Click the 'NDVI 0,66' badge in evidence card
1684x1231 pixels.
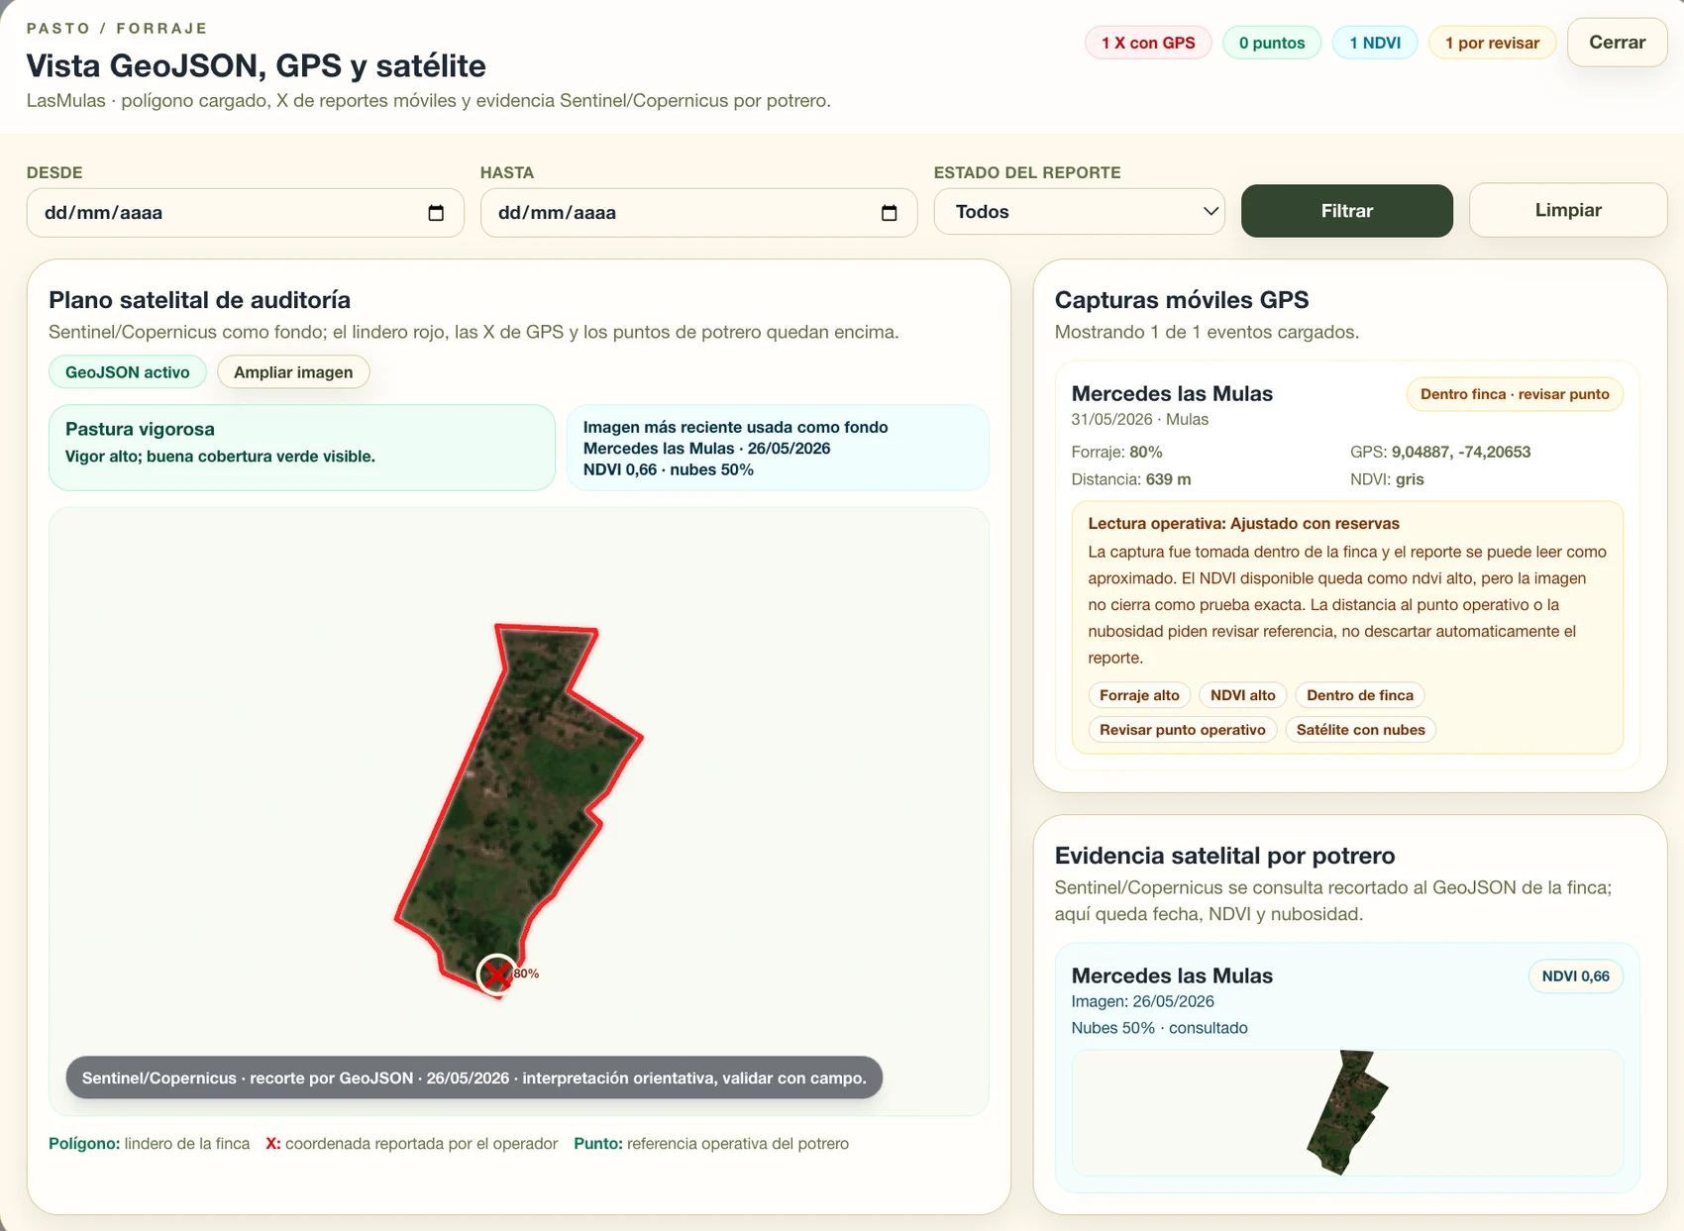pyautogui.click(x=1575, y=976)
